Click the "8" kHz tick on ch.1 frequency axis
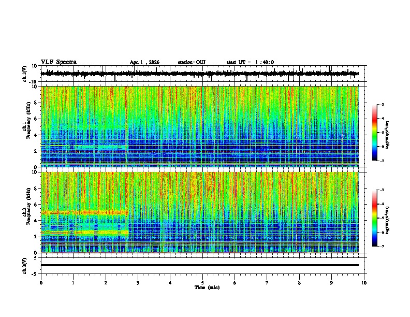The width and height of the screenshot is (410, 317). coord(36,103)
